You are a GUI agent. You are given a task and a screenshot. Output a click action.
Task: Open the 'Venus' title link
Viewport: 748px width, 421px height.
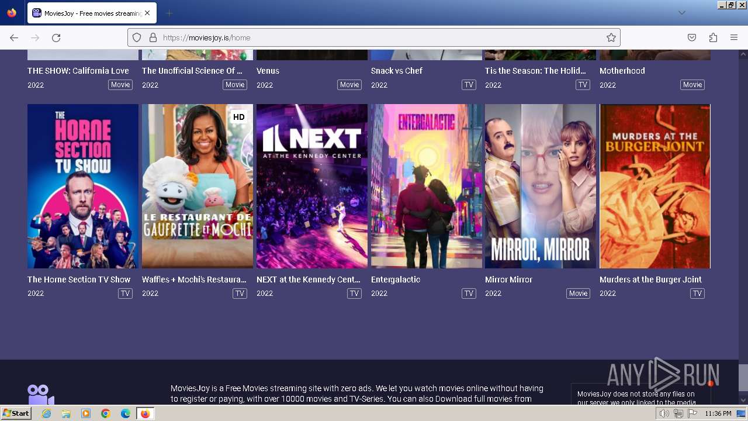coord(268,71)
